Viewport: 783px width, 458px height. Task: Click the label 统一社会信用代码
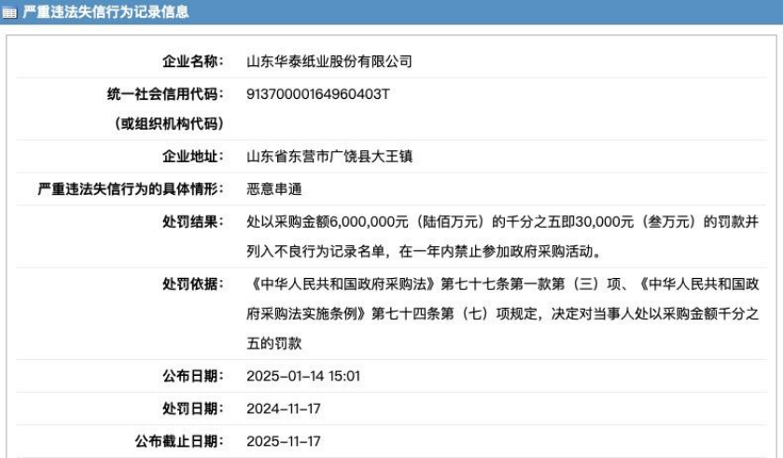165,94
